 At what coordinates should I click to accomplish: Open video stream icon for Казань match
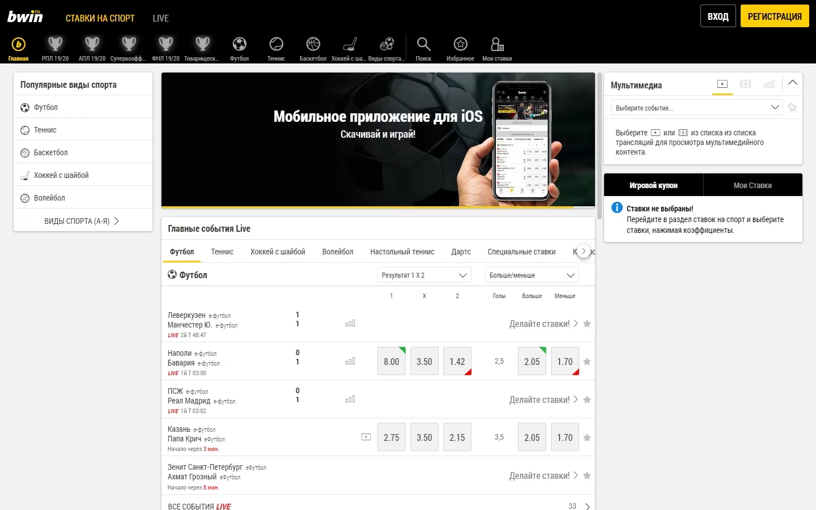click(x=366, y=437)
